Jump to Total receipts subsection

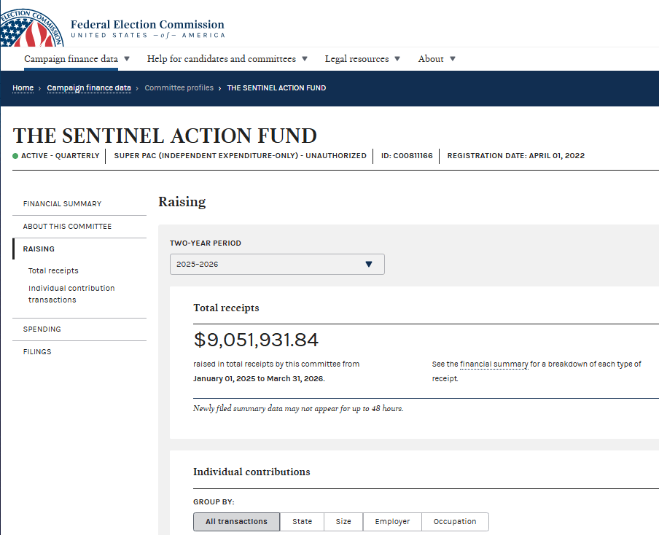pyautogui.click(x=53, y=271)
